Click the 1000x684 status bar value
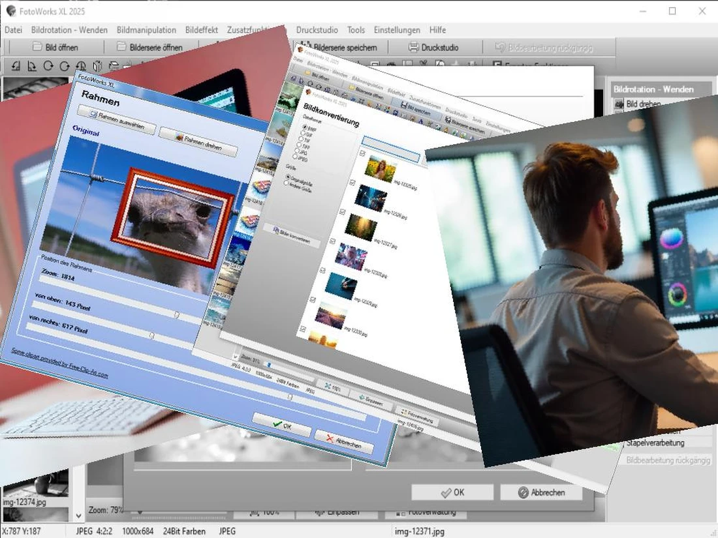The image size is (718, 538). pos(138,531)
